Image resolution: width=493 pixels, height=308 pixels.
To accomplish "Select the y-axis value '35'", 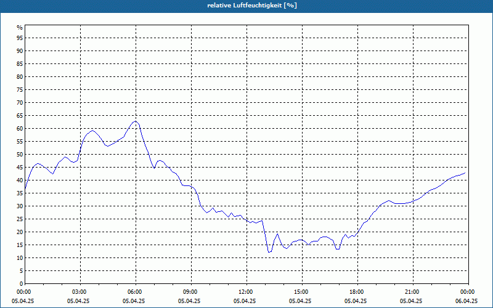I will click(20, 193).
